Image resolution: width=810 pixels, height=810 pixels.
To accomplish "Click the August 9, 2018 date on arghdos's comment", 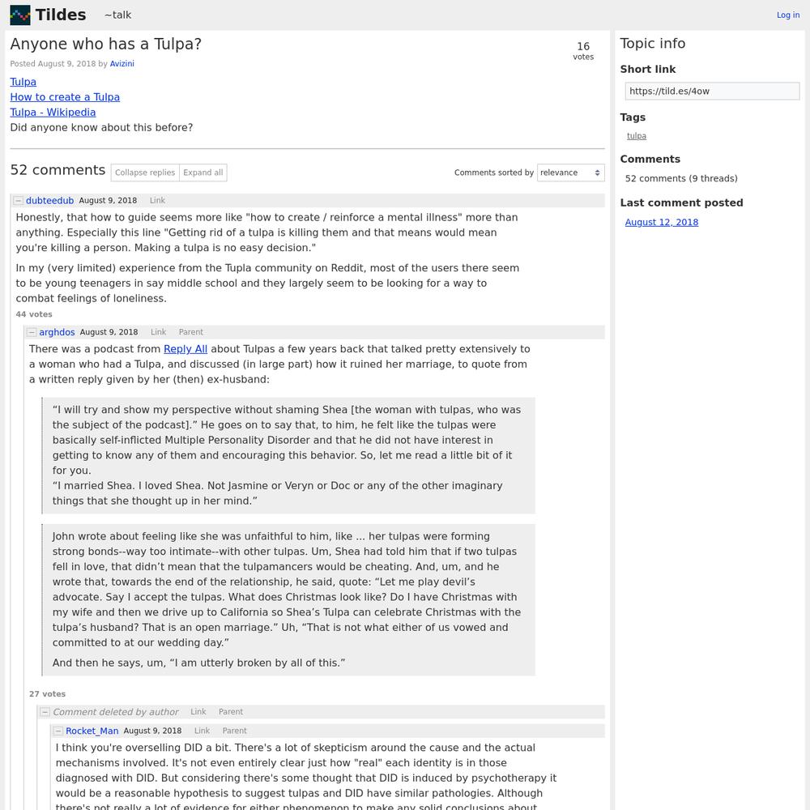I will pos(109,332).
